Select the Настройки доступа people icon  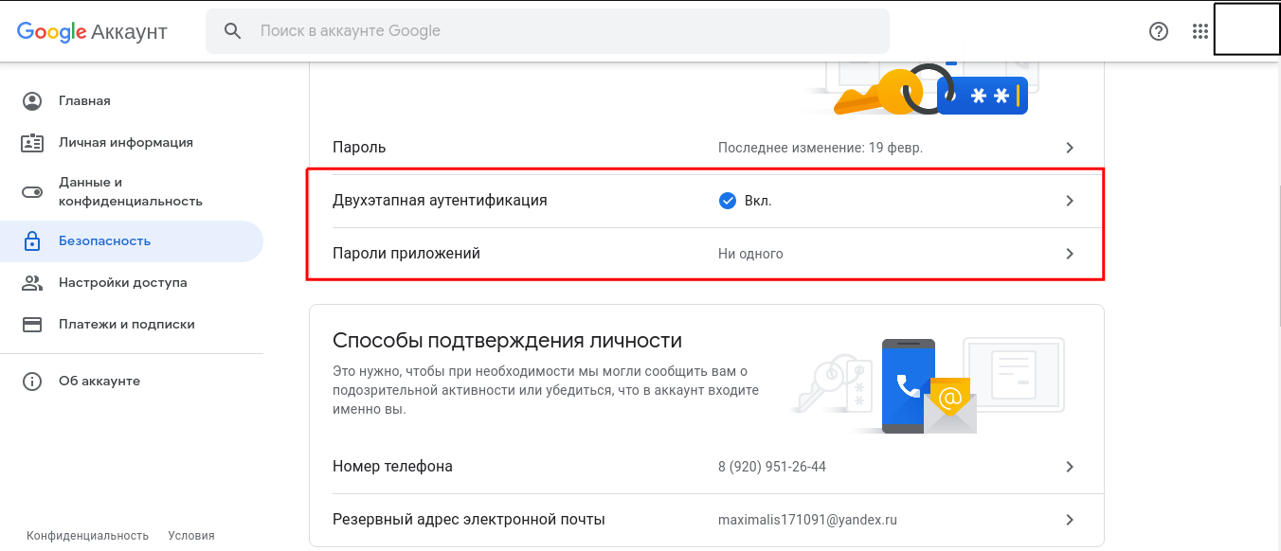pyautogui.click(x=33, y=282)
